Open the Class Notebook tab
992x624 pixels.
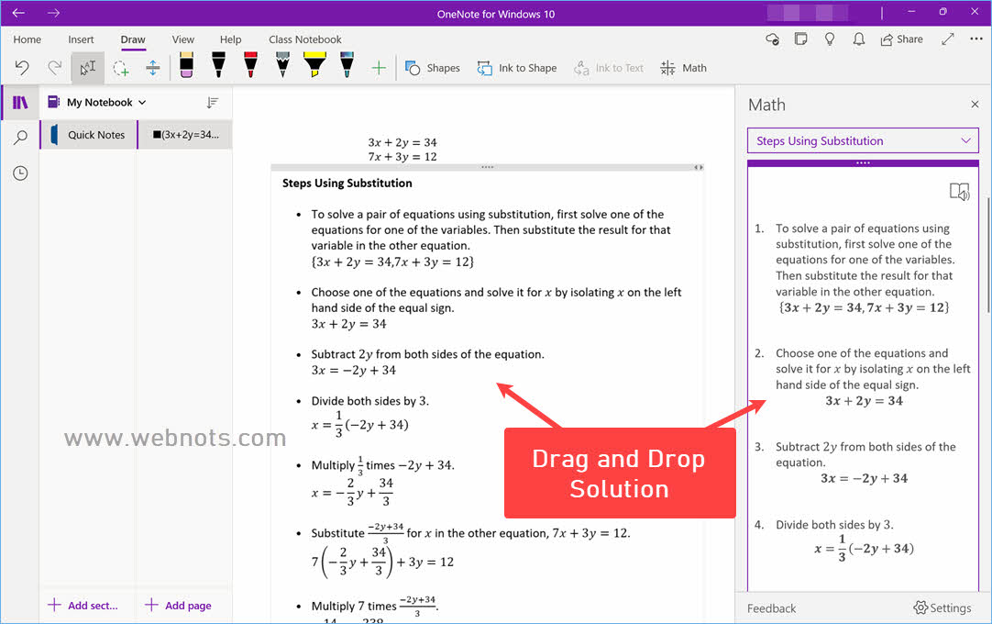(304, 39)
